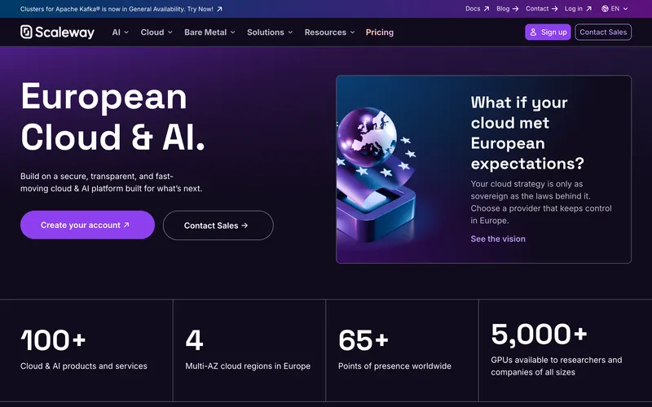Open the Solutions navigation menu
The image size is (652, 407).
pyautogui.click(x=270, y=32)
